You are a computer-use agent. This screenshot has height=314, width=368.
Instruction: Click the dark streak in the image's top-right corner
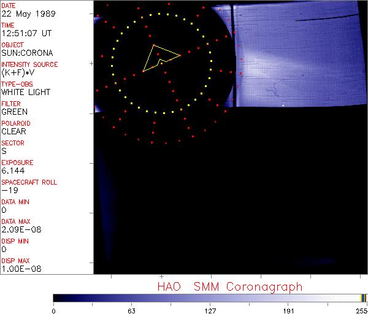click(325, 17)
